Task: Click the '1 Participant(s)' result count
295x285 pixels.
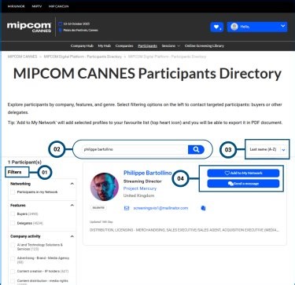Action: coord(24,163)
